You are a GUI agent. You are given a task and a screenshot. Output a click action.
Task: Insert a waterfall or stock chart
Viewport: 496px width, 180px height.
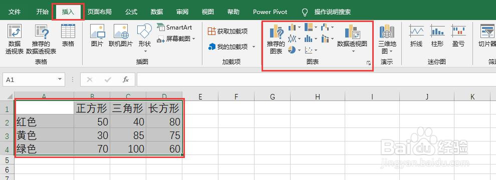pos(325,27)
